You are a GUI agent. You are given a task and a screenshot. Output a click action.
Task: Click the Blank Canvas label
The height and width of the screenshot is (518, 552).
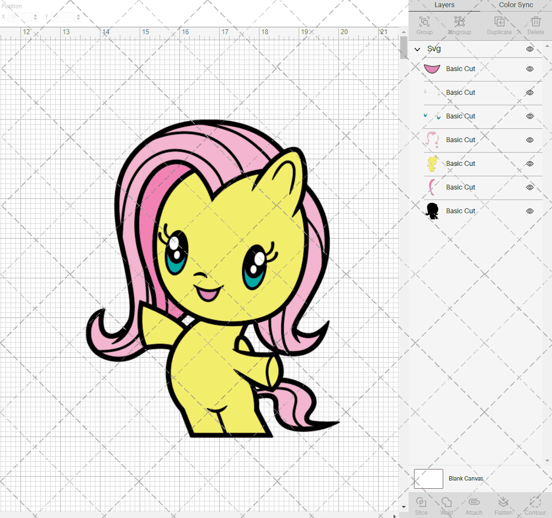tap(466, 479)
